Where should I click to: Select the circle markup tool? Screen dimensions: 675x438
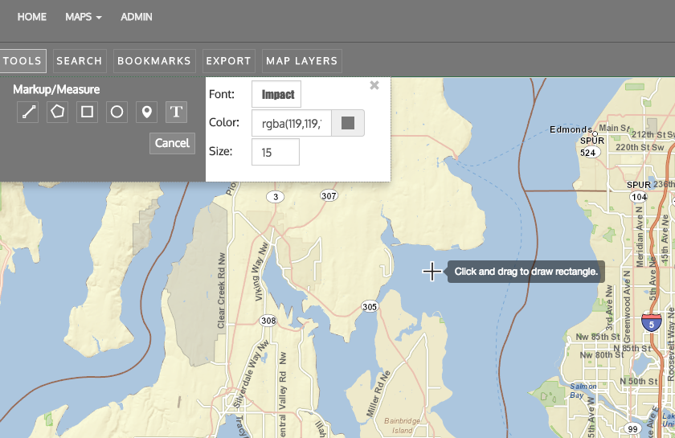click(x=117, y=113)
